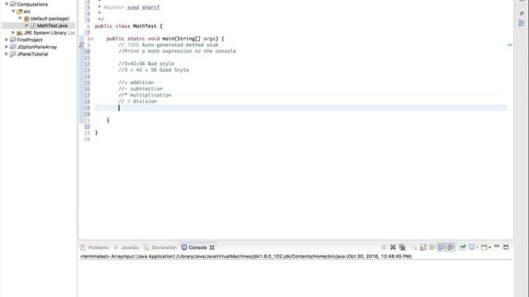The image size is (529, 297).
Task: Select the Computations project label
Action: coord(32,4)
